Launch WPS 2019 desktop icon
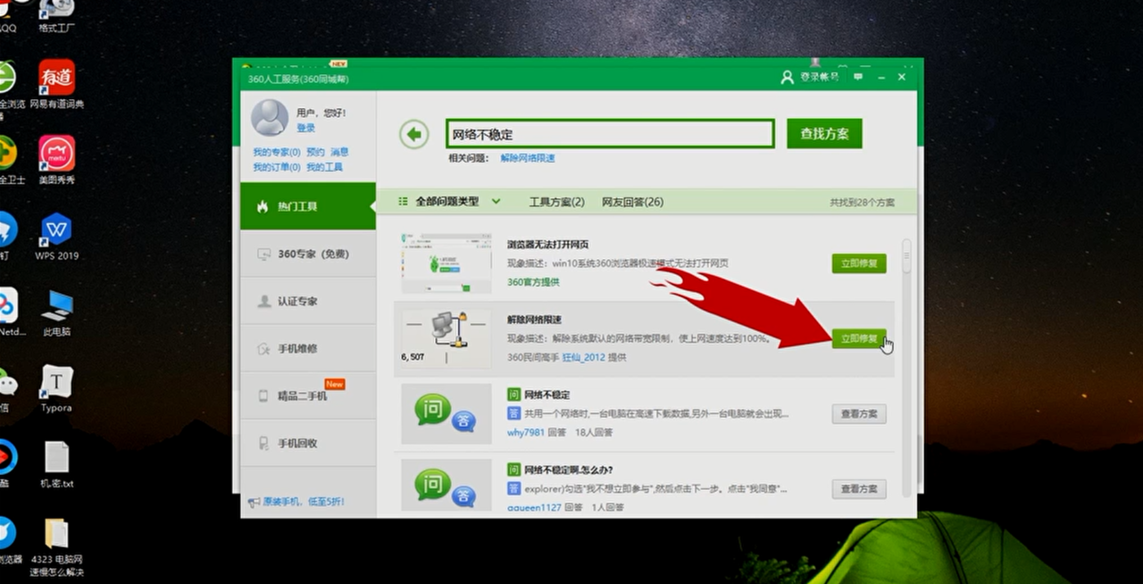Screen dimensions: 1143x584 [x=56, y=237]
